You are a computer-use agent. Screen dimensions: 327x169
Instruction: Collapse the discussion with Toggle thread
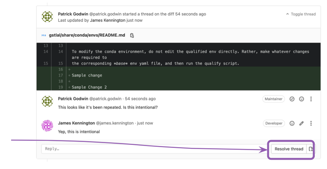[x=301, y=14]
